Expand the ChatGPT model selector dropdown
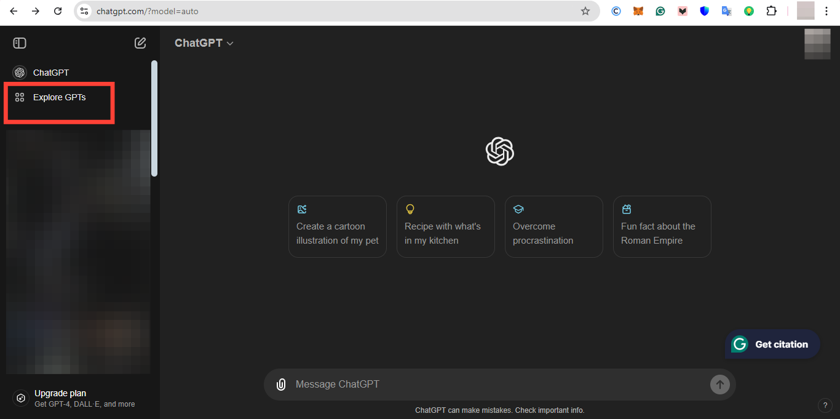Image resolution: width=840 pixels, height=419 pixels. click(x=204, y=43)
